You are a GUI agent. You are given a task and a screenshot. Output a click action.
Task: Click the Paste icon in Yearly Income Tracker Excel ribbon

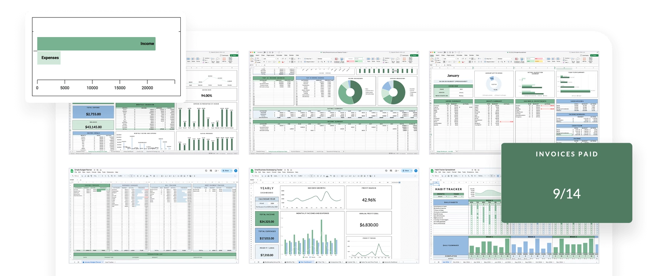(252, 59)
